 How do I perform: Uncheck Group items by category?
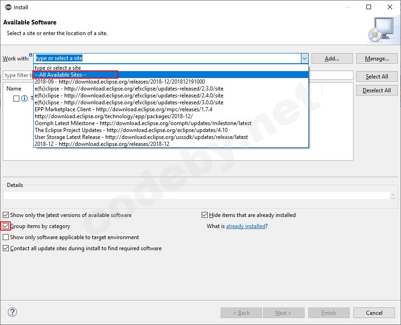tap(6, 226)
